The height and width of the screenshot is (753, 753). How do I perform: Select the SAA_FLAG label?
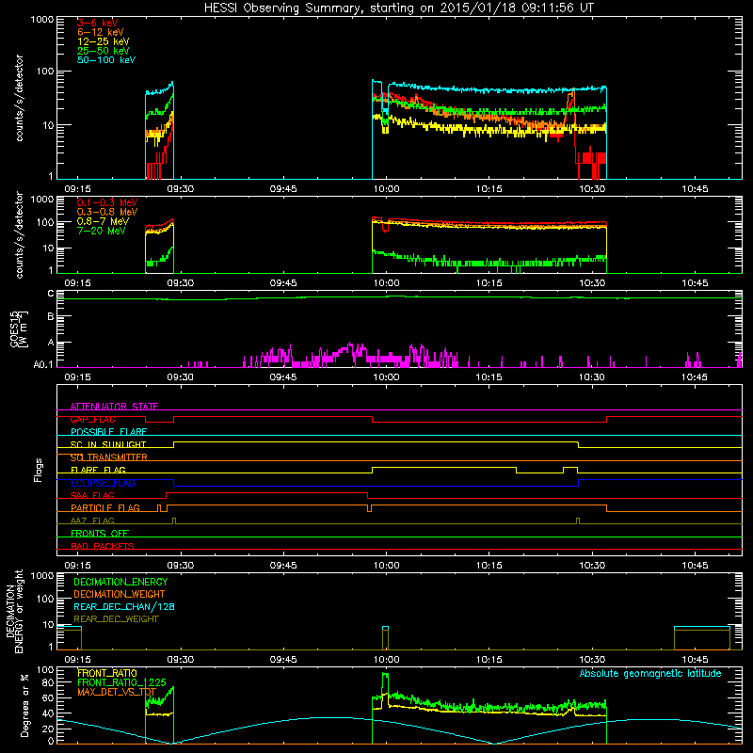click(x=92, y=495)
